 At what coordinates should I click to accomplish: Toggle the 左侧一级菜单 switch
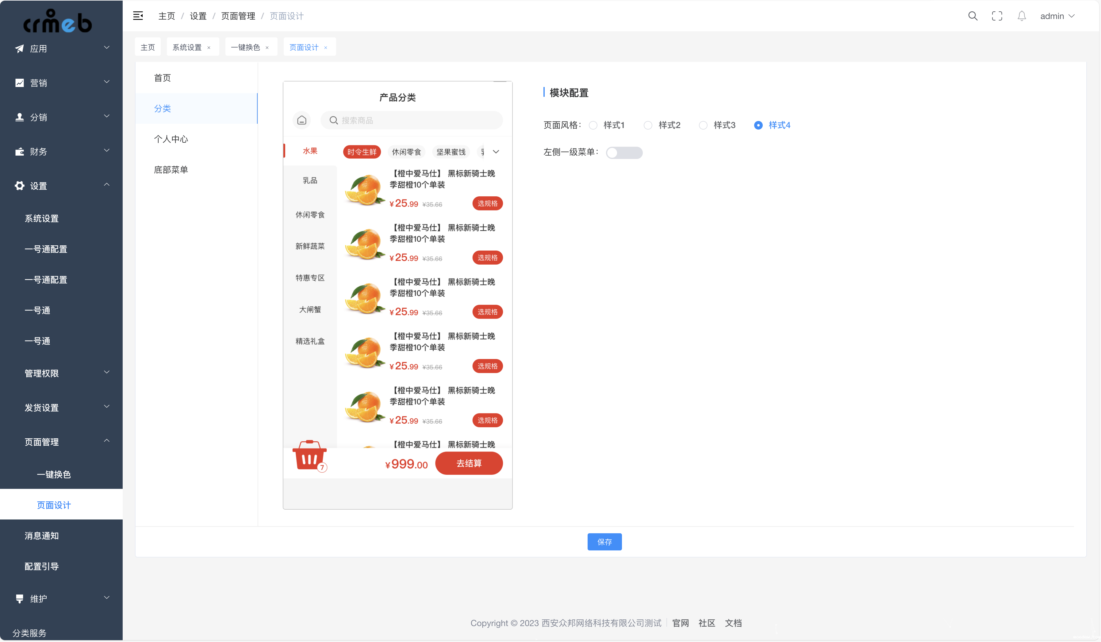pos(624,153)
